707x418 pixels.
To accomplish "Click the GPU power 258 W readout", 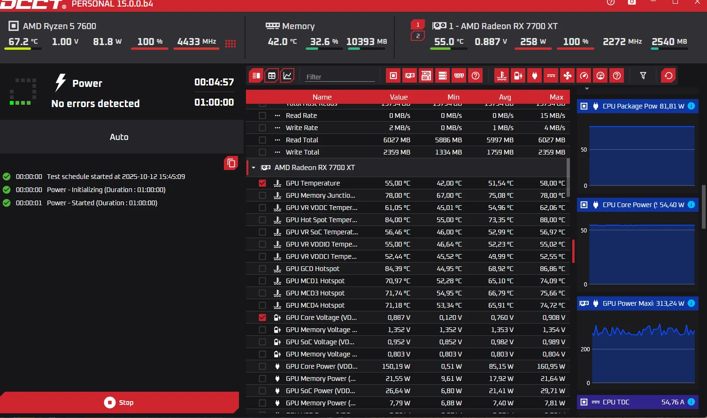I will click(x=533, y=41).
